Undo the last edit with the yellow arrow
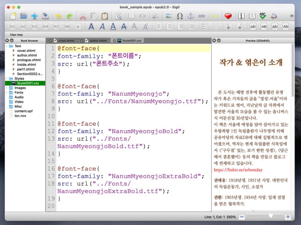This screenshot has width=301, height=225. pyautogui.click(x=58, y=16)
